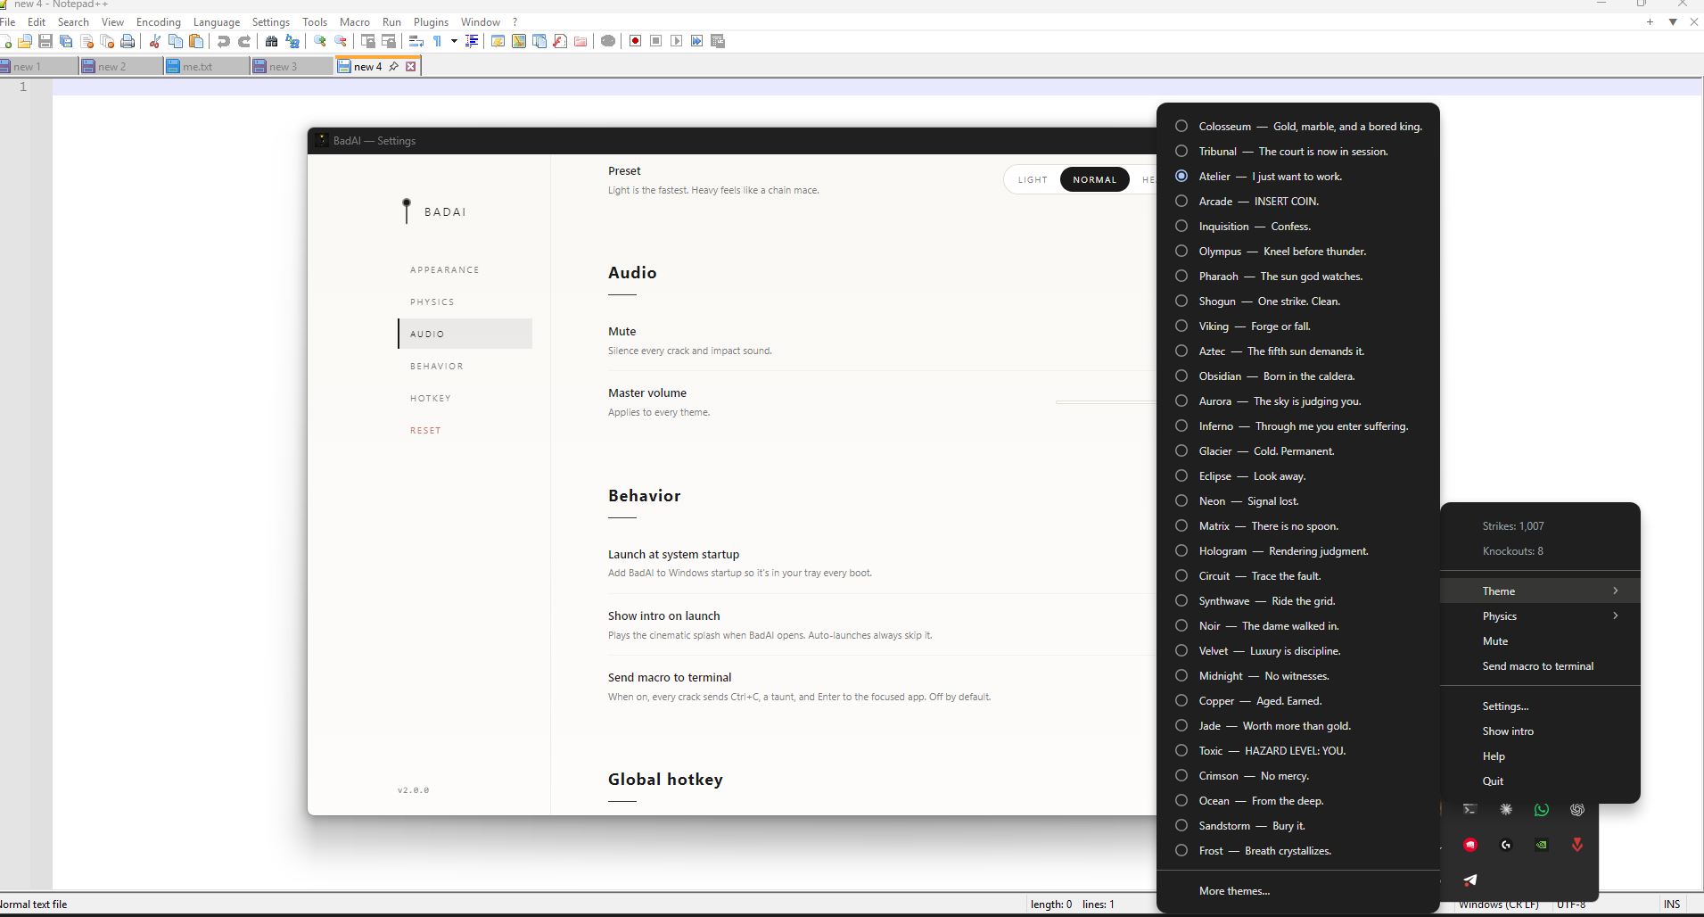Image resolution: width=1704 pixels, height=917 pixels.
Task: Click the terminal tray icon
Action: (x=1470, y=810)
